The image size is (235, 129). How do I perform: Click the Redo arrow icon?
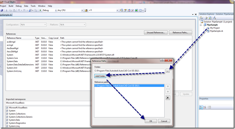(25, 10)
